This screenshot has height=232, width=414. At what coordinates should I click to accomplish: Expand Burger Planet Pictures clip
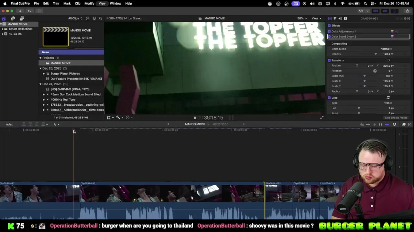(x=44, y=73)
